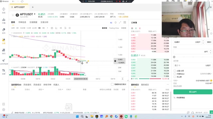213x119 pixels.
Task: Collapse the OHLC date info line in the chart
Action: click(x=12, y=33)
